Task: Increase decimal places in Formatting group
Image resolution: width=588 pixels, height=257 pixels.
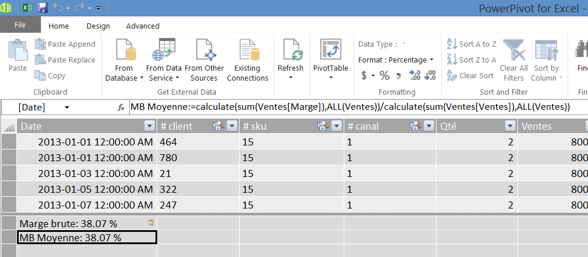Action: 414,75
